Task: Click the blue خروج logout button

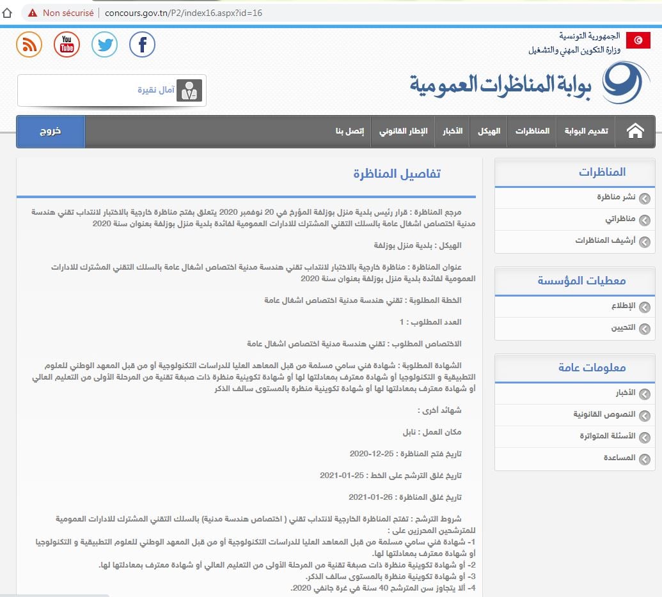Action: (x=51, y=131)
